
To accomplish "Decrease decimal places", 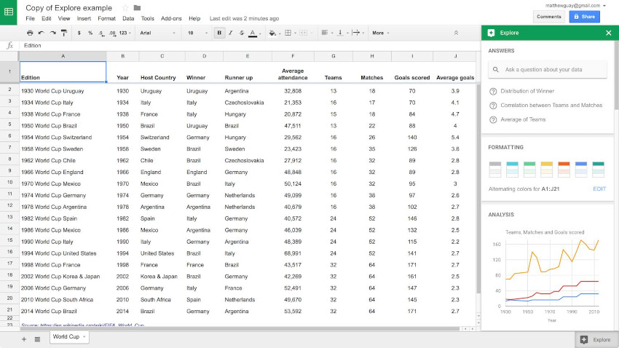I will 101,33.
